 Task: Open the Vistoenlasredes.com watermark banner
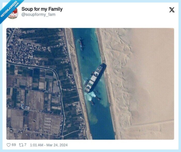pyautogui.click(x=10, y=9)
